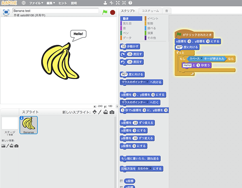Open the ヒント menu

[x=63, y=3]
